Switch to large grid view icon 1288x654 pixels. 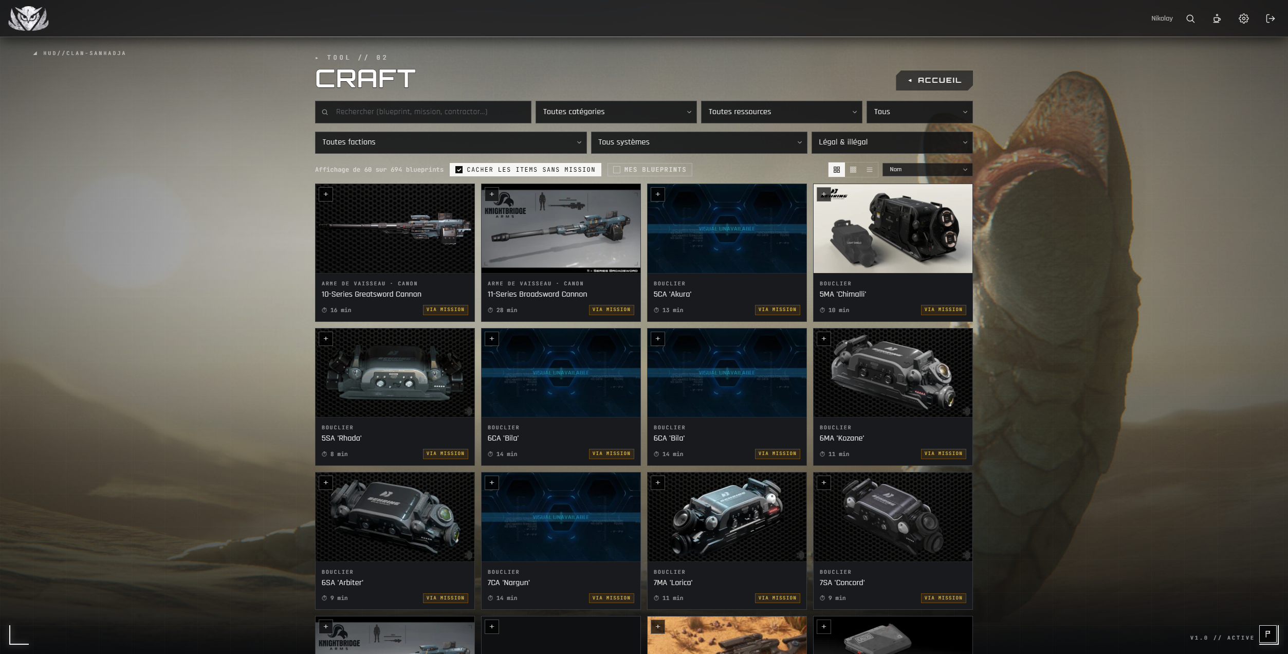pyautogui.click(x=836, y=170)
